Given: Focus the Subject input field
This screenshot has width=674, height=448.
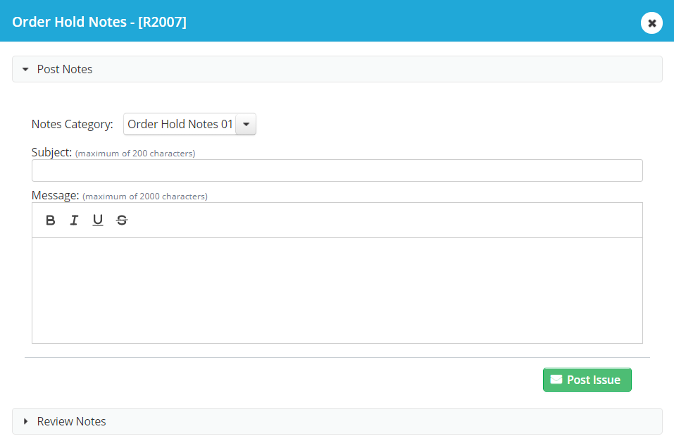Looking at the screenshot, I should click(337, 170).
